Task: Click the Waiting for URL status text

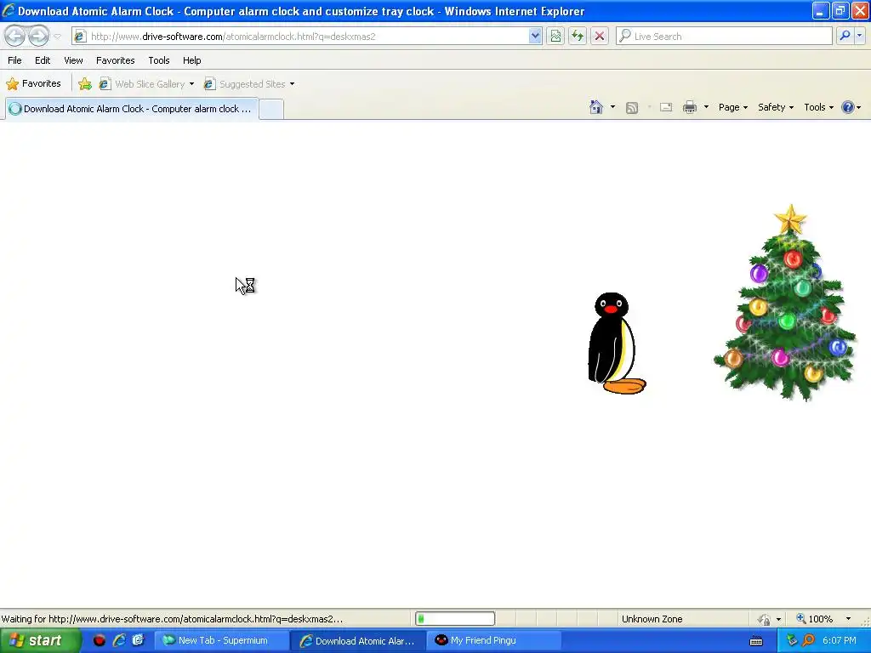Action: [x=172, y=619]
